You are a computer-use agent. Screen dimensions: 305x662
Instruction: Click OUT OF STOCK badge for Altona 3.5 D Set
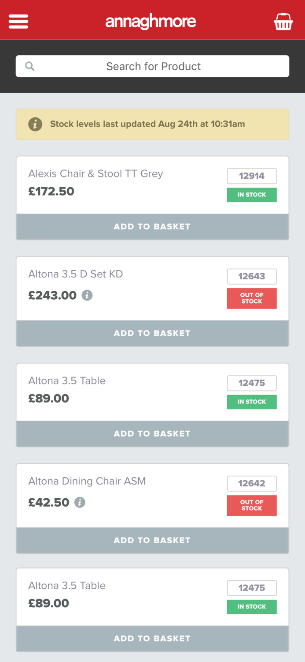pyautogui.click(x=252, y=298)
